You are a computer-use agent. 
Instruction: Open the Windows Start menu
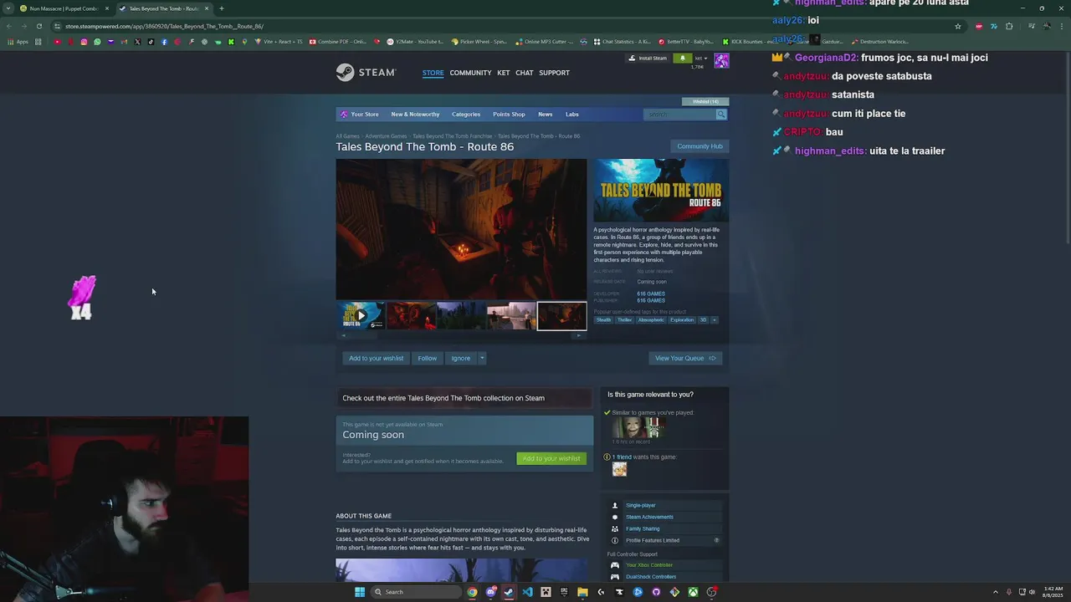[x=360, y=592]
